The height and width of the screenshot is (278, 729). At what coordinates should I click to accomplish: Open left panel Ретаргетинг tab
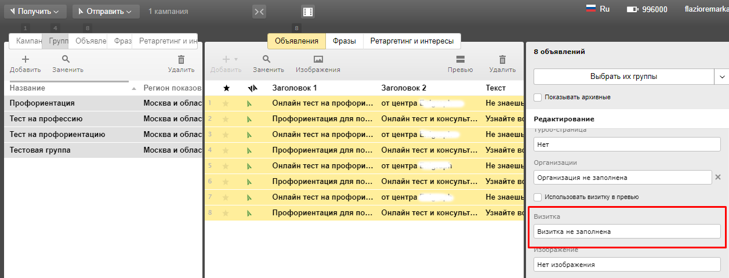click(x=165, y=41)
